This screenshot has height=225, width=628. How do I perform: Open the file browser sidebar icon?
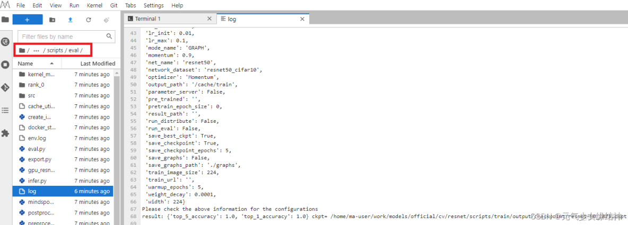[5, 19]
